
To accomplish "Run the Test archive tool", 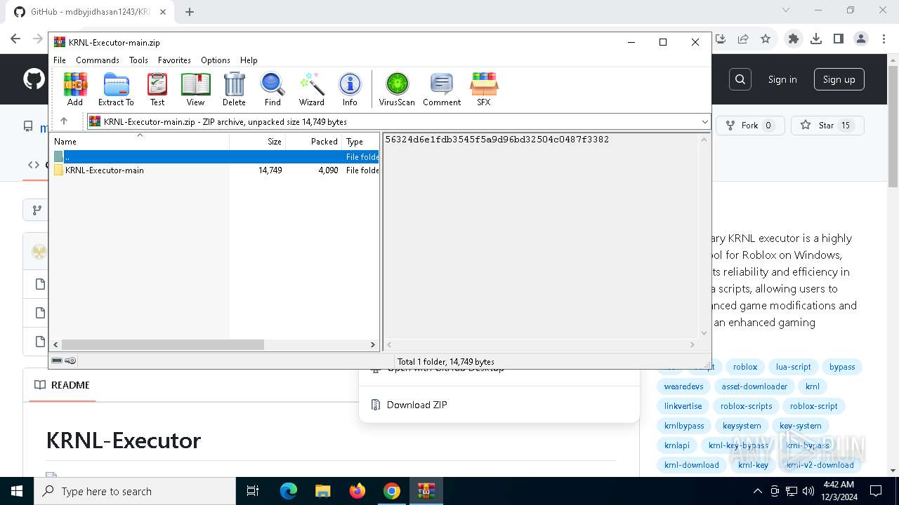I will pos(157,89).
